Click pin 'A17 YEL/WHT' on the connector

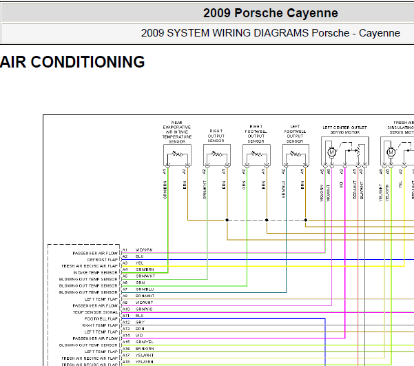138,356
